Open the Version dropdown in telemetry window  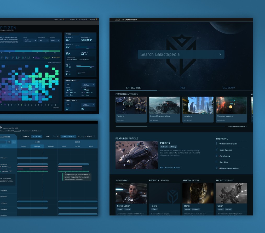click(x=30, y=41)
